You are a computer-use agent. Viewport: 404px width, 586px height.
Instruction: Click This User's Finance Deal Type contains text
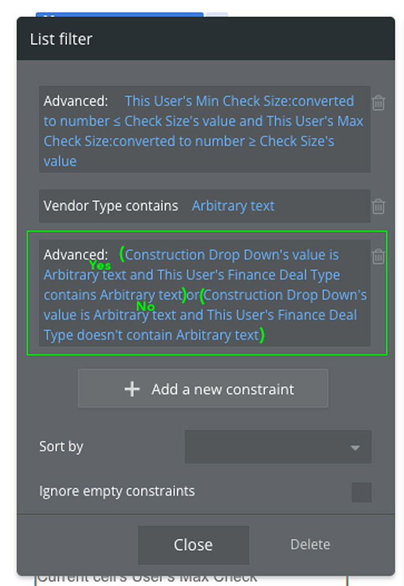pyautogui.click(x=252, y=275)
